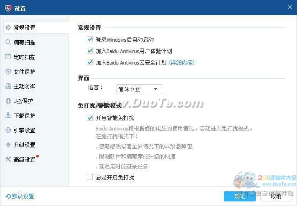Click the 延迟定时的查杀任务 text
297x206 pixels.
pos(123,167)
